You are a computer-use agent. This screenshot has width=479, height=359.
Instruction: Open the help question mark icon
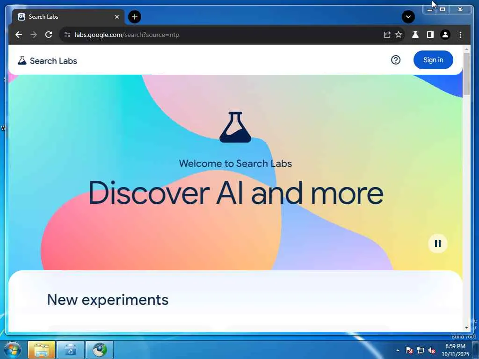pos(396,60)
